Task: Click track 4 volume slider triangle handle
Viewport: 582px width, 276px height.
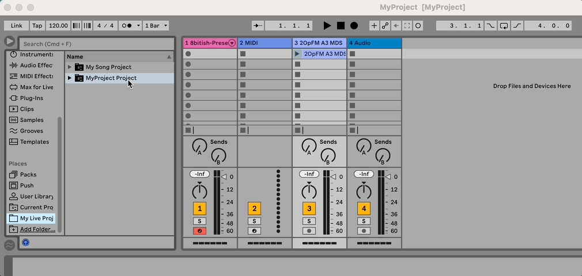Action: [388, 177]
